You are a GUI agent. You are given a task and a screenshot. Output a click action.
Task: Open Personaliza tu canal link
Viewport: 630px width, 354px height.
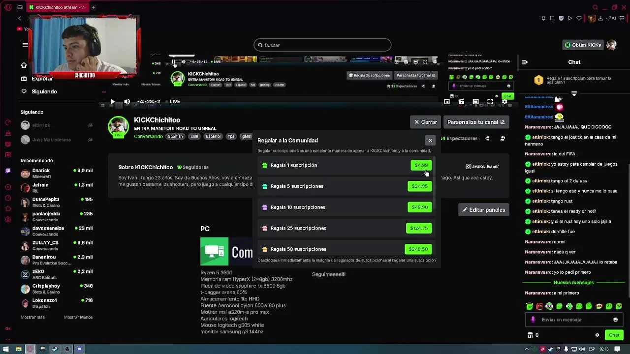pos(476,122)
